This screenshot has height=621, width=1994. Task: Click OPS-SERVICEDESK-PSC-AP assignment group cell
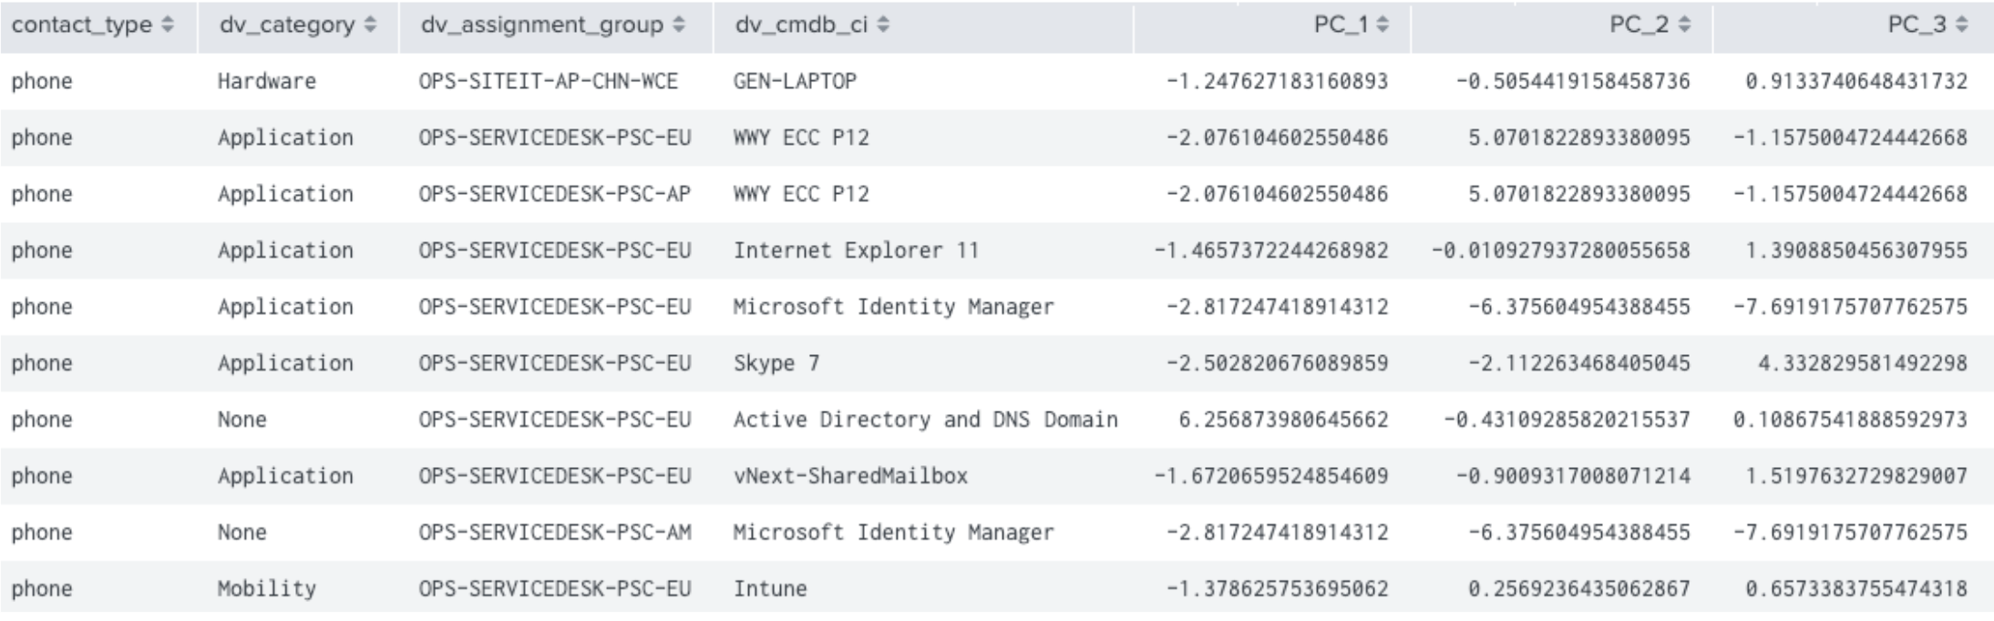(x=554, y=194)
